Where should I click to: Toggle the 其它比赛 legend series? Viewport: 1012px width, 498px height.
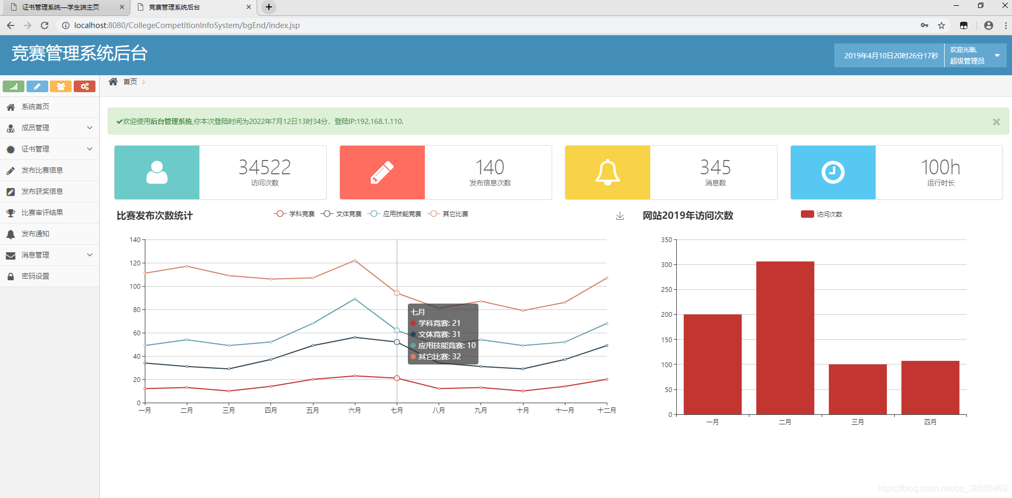(448, 214)
